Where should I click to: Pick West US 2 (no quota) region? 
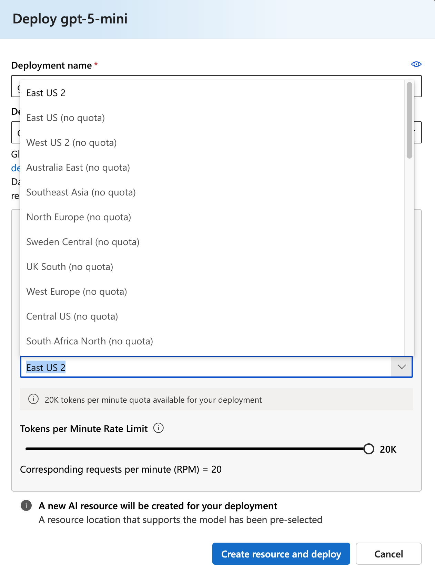[x=212, y=143]
